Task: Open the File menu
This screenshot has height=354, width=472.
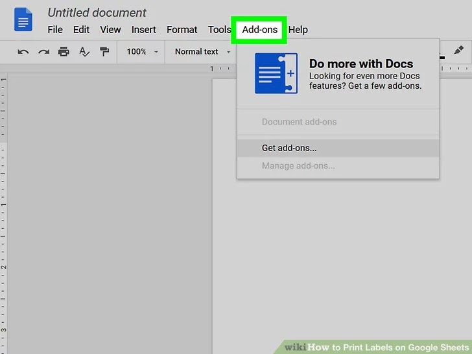Action: pos(55,30)
